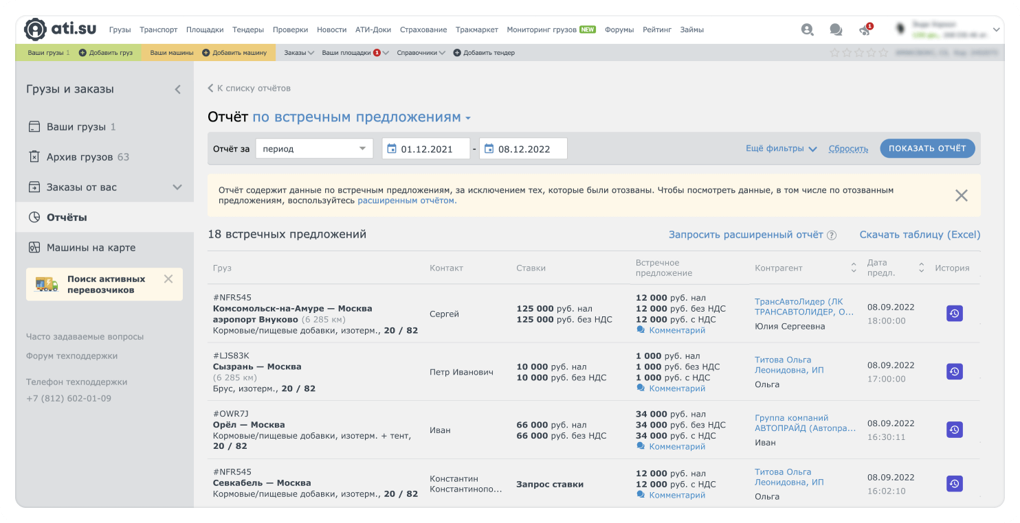Open the период dropdown
This screenshot has width=1020, height=523.
314,149
